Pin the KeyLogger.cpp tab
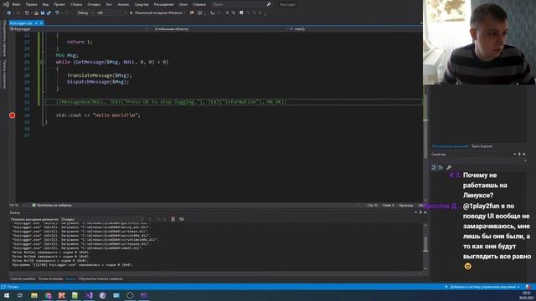The height and width of the screenshot is (301, 536). point(36,23)
